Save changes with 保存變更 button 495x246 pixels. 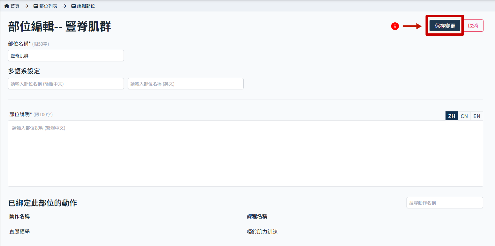coord(445,26)
